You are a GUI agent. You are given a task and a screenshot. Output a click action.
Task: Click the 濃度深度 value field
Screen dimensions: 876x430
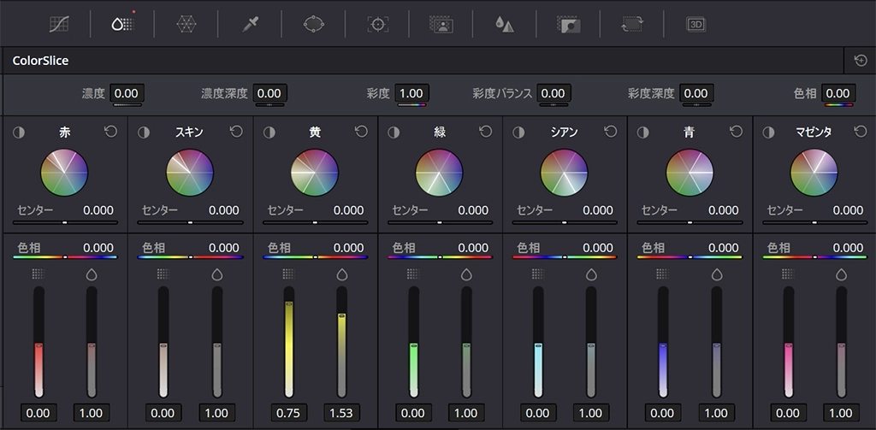269,93
